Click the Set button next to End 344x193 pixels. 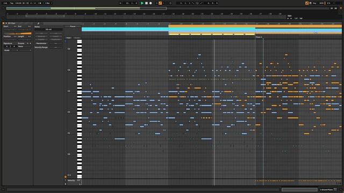(30, 26)
